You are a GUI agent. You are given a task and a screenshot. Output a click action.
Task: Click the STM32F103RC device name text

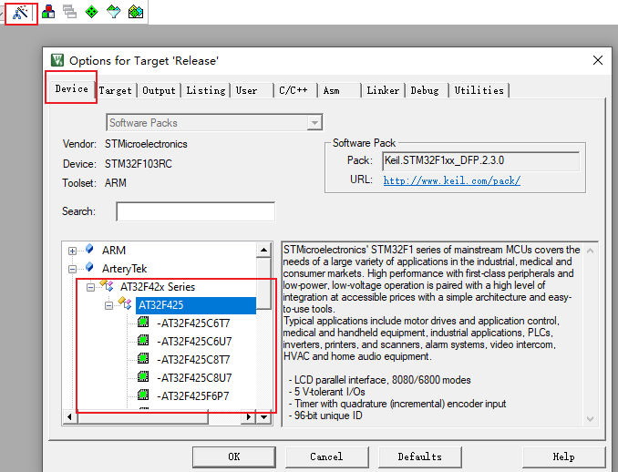coord(139,164)
